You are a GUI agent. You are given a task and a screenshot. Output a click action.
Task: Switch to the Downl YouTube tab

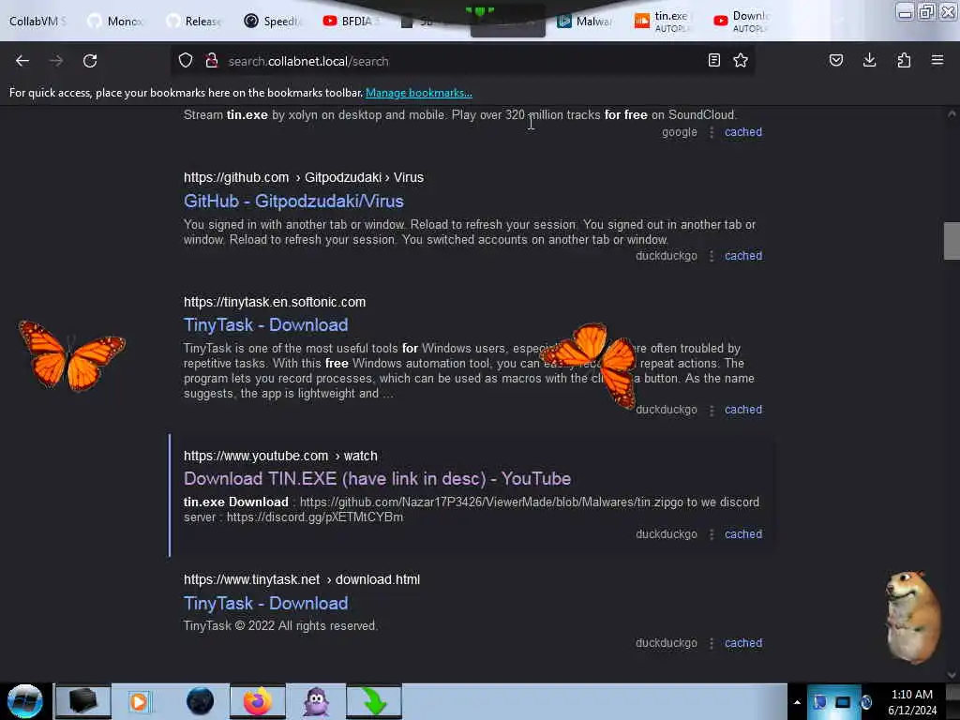pos(742,22)
